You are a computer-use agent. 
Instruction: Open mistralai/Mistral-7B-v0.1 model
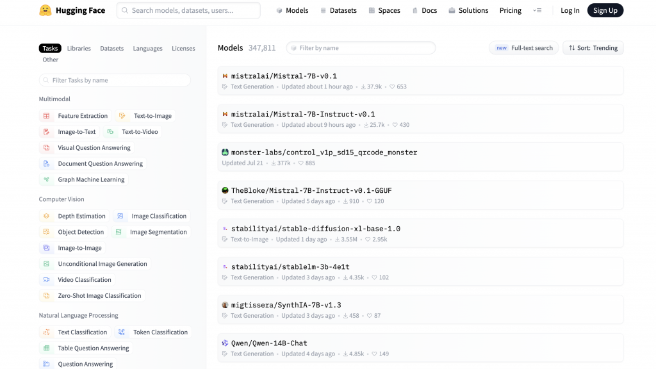(420, 81)
